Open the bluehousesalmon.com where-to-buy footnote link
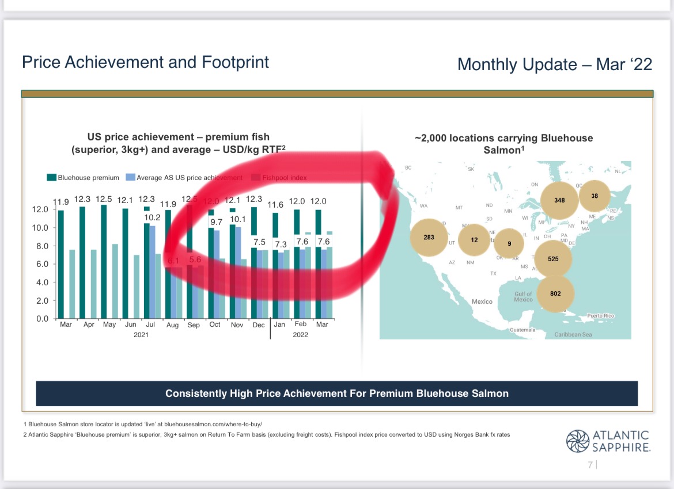 tap(213, 424)
